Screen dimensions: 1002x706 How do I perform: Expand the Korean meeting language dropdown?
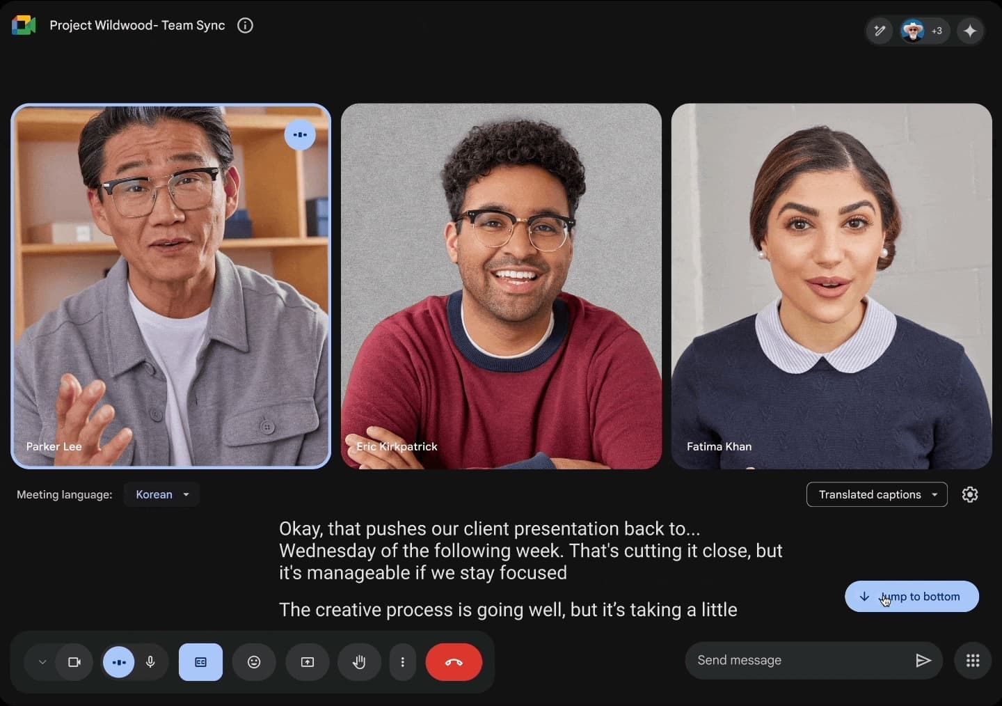[x=162, y=494]
